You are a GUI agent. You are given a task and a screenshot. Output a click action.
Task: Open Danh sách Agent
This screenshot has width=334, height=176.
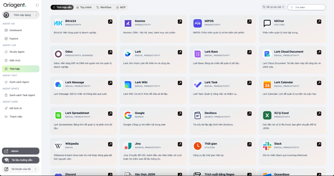click(21, 82)
